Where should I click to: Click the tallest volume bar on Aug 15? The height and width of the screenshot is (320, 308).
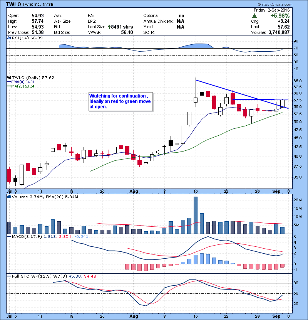pos(196,215)
